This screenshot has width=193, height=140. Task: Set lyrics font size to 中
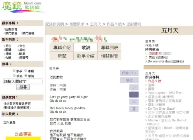[x=134, y=95]
